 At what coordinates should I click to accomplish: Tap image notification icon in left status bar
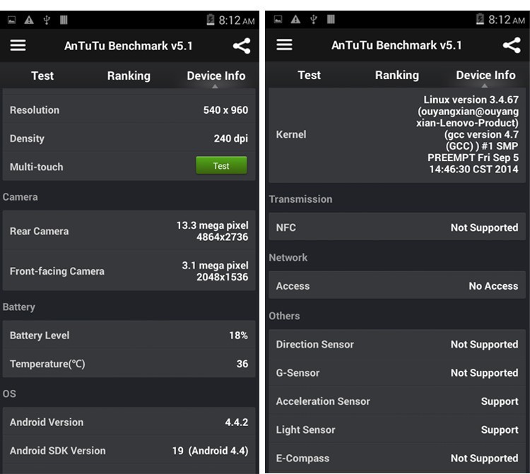click(12, 20)
